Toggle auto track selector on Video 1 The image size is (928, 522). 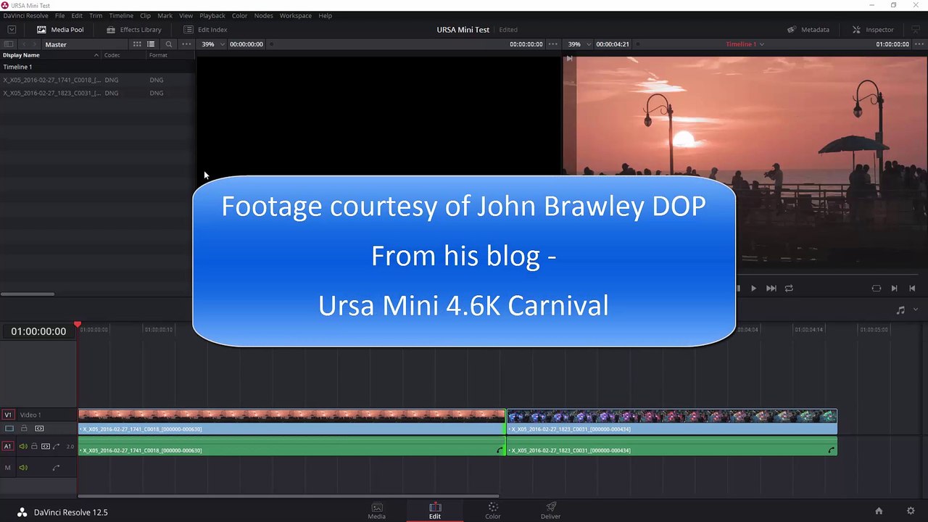(39, 428)
